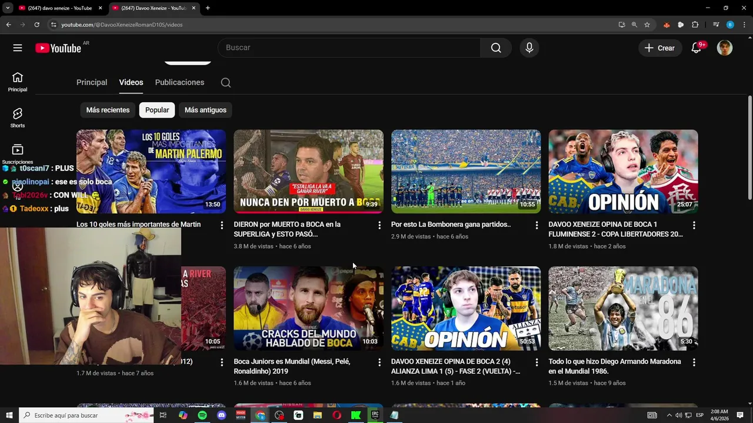Image resolution: width=753 pixels, height=423 pixels.
Task: Open Discord from the taskbar
Action: tap(221, 415)
